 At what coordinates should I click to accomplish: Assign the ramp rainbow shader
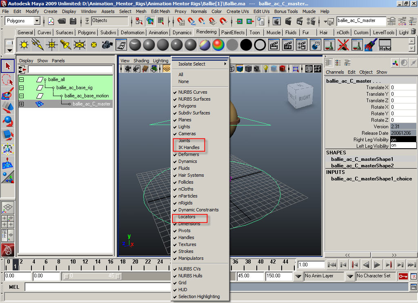point(218,45)
